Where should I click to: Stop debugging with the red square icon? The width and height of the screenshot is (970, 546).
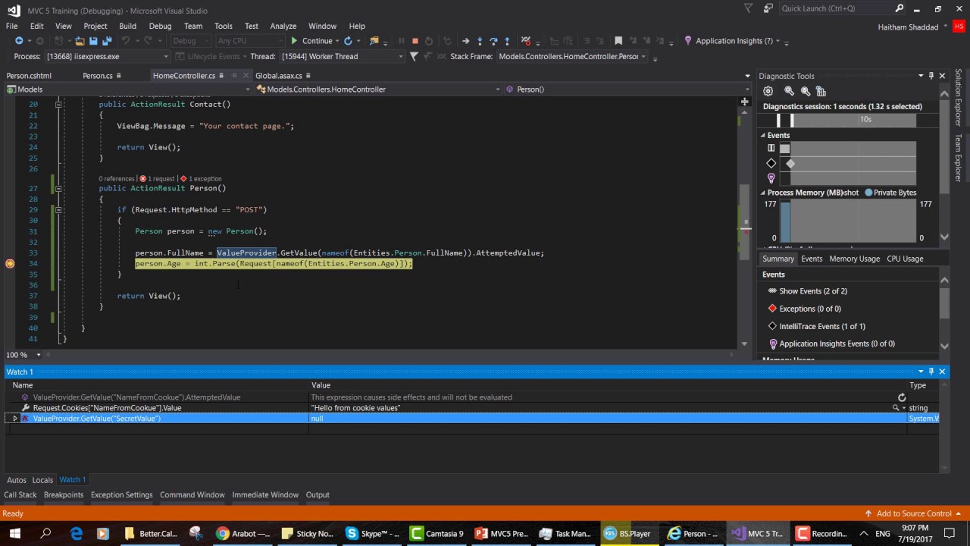click(x=415, y=41)
